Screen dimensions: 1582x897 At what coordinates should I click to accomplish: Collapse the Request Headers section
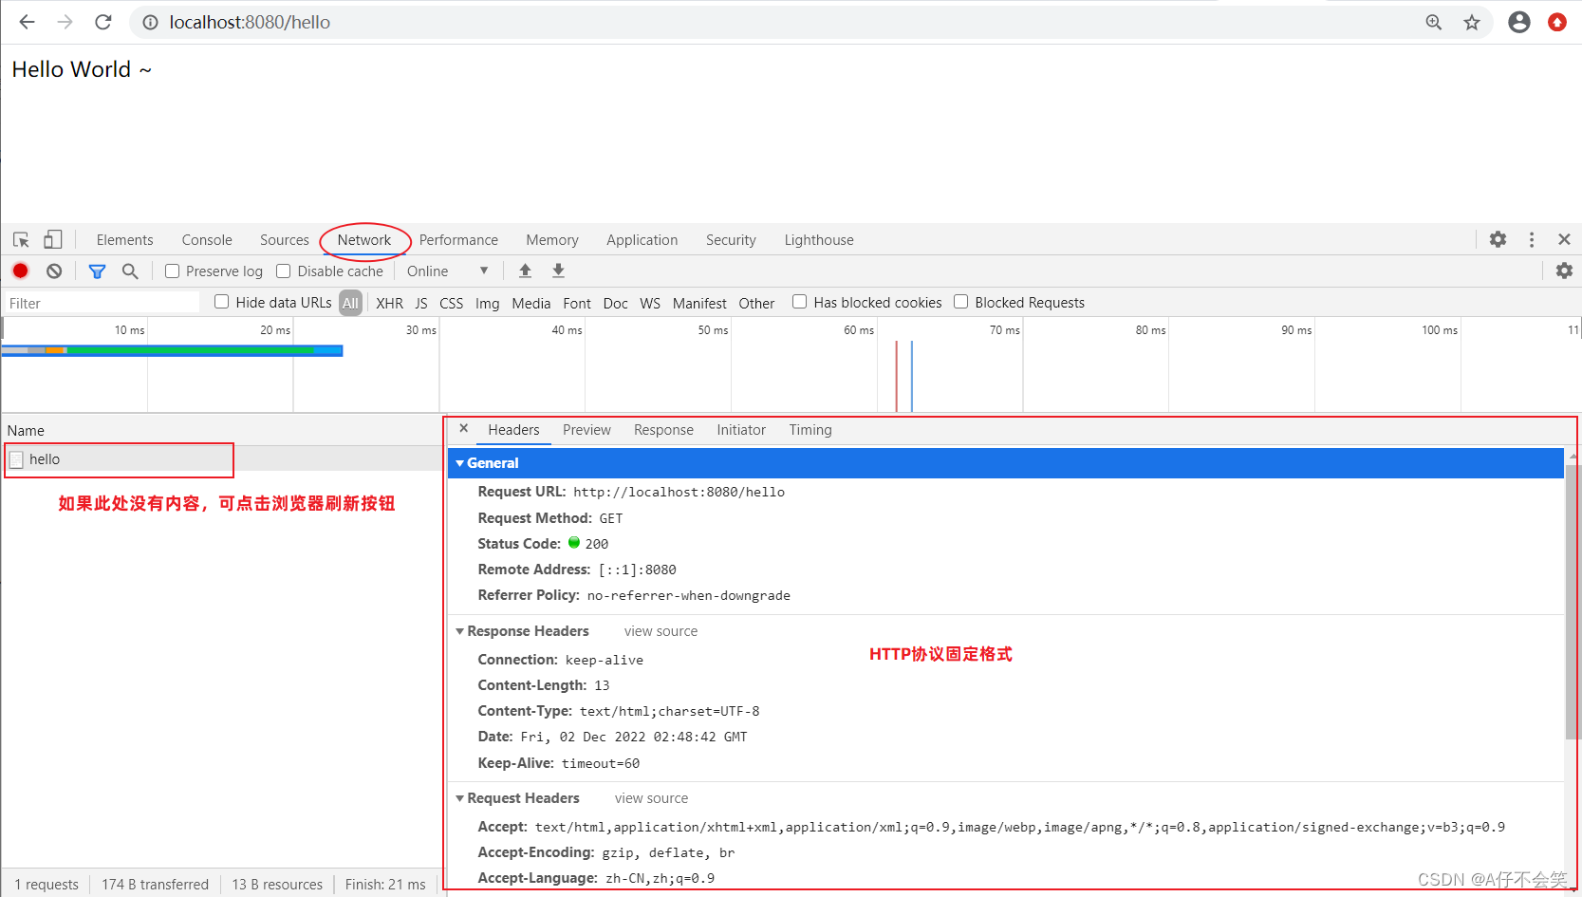(x=460, y=798)
